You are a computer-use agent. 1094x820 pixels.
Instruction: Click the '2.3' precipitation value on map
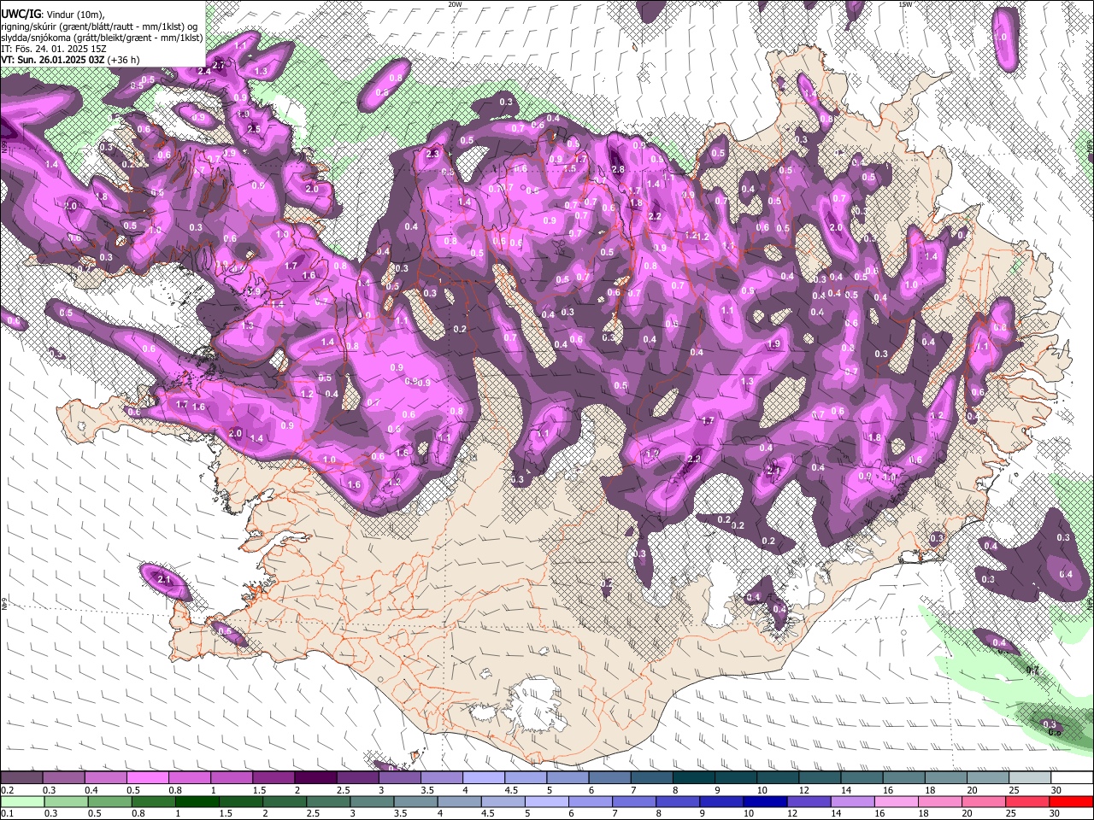432,154
